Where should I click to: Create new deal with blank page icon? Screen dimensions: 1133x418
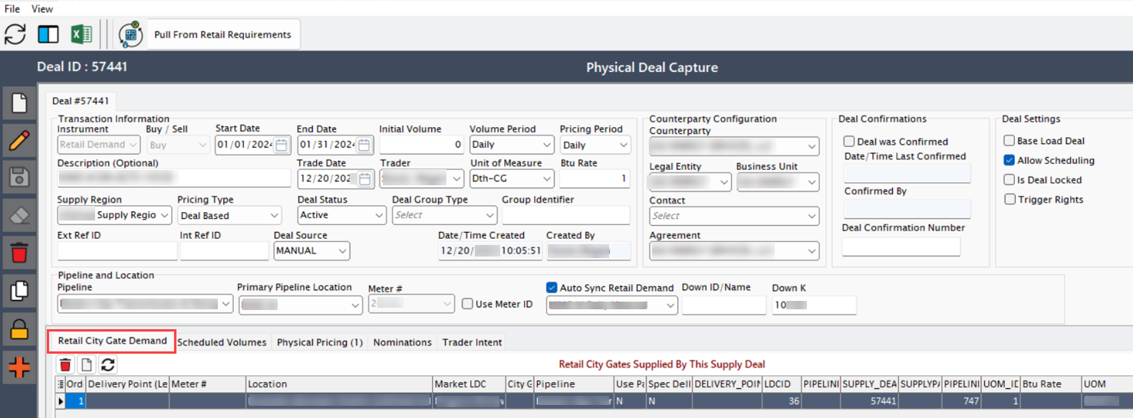pos(19,103)
